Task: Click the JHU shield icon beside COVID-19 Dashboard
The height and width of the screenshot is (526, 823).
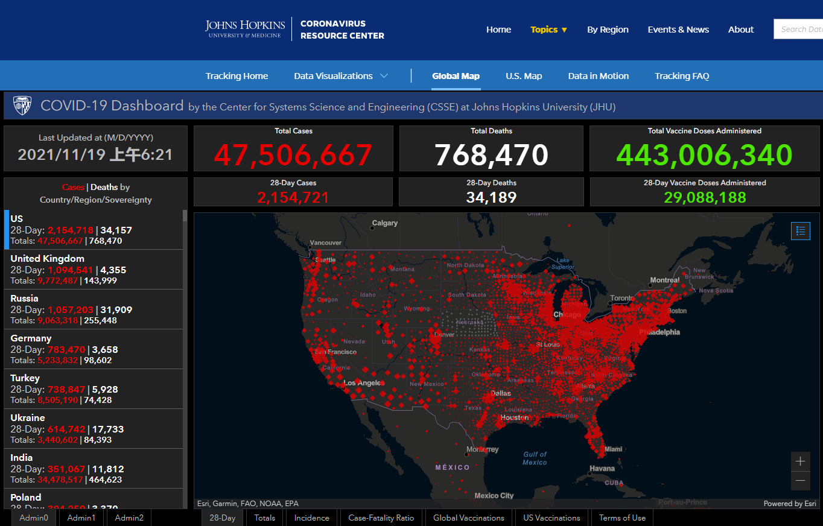Action: pos(22,106)
